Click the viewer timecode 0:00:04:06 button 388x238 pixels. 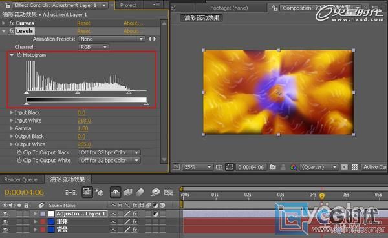tap(251, 167)
